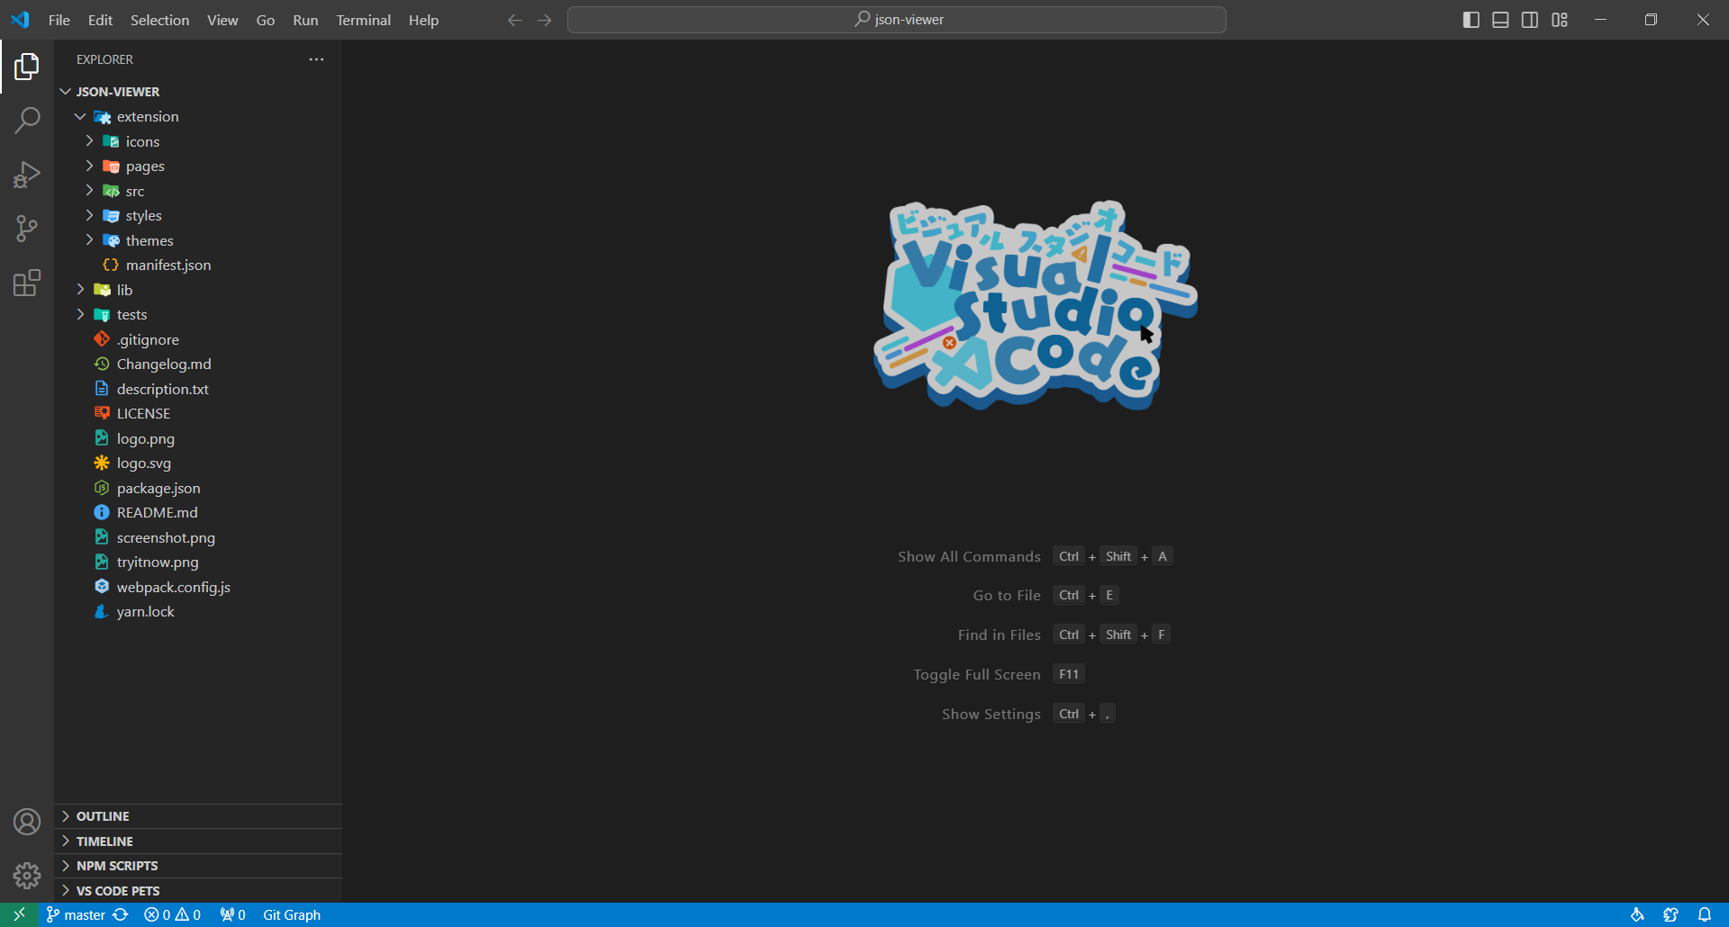
Task: Open webpack.config.js
Action: pos(198,587)
